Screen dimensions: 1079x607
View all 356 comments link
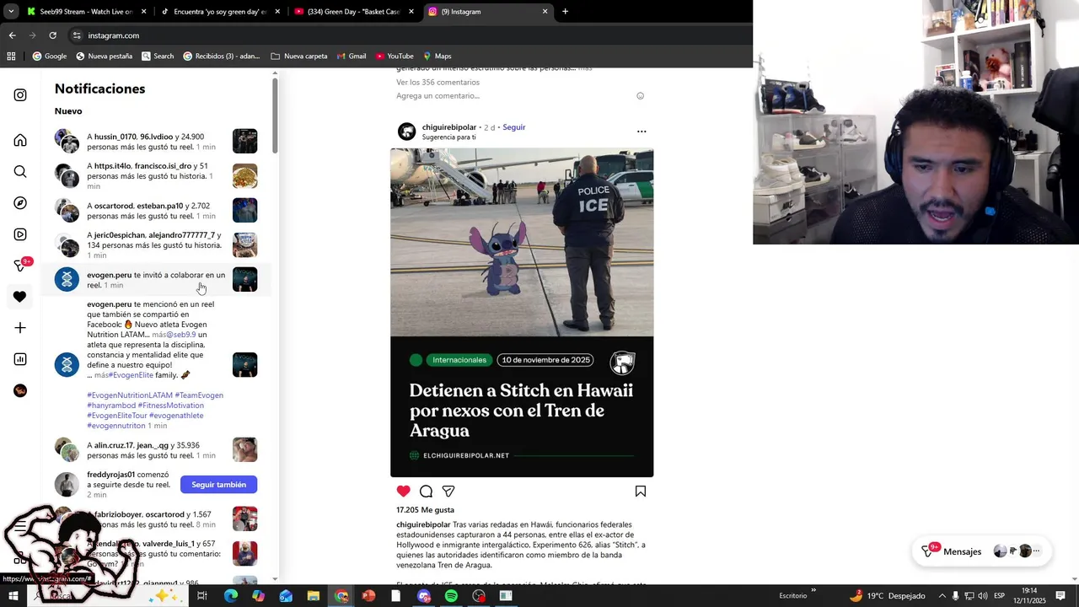tap(438, 83)
